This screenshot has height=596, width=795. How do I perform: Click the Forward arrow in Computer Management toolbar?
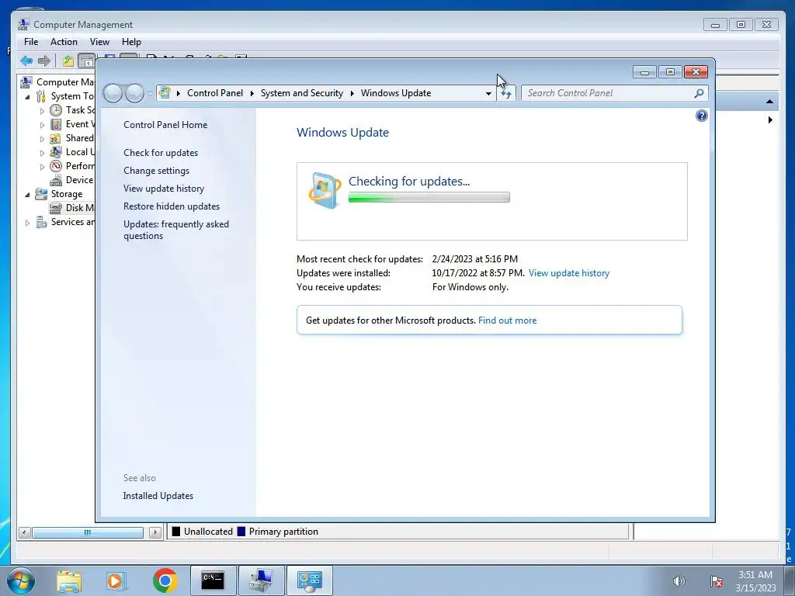(44, 61)
